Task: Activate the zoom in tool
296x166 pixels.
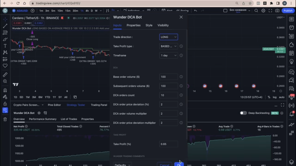Action: click(x=5, y=81)
